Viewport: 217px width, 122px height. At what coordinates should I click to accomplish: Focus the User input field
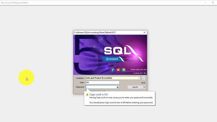[x=102, y=83]
